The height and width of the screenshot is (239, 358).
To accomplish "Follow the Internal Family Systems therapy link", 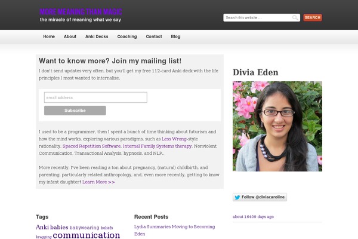I will 158,146.
